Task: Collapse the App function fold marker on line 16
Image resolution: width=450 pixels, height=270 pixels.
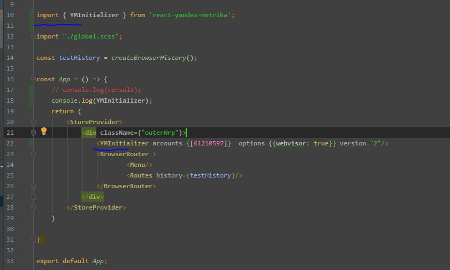Action: [33, 79]
